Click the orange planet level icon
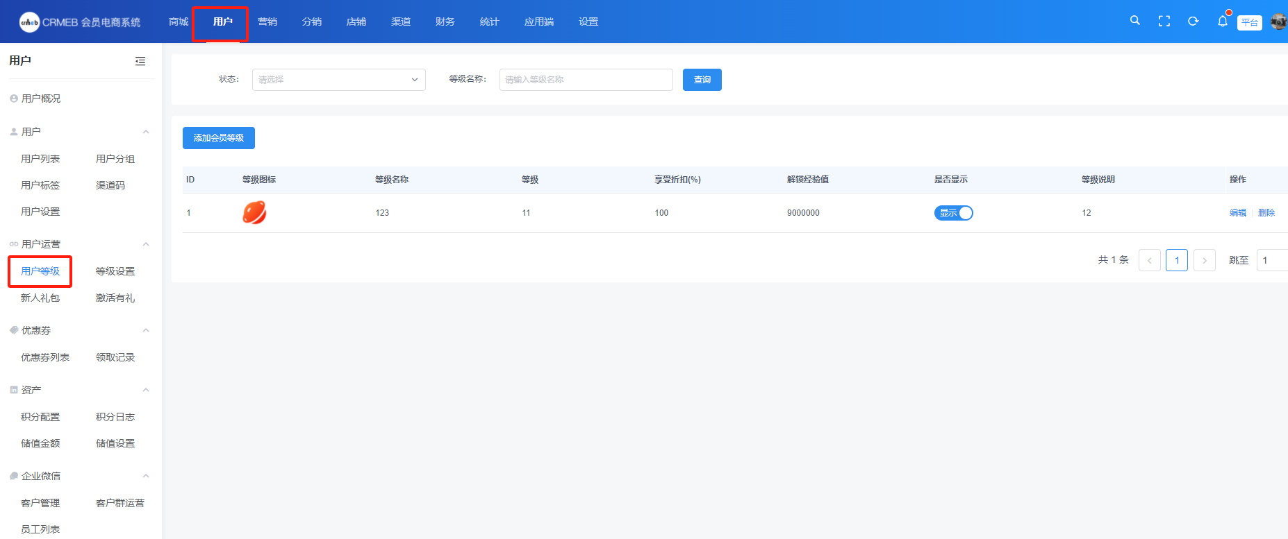This screenshot has height=539, width=1288. pos(254,213)
